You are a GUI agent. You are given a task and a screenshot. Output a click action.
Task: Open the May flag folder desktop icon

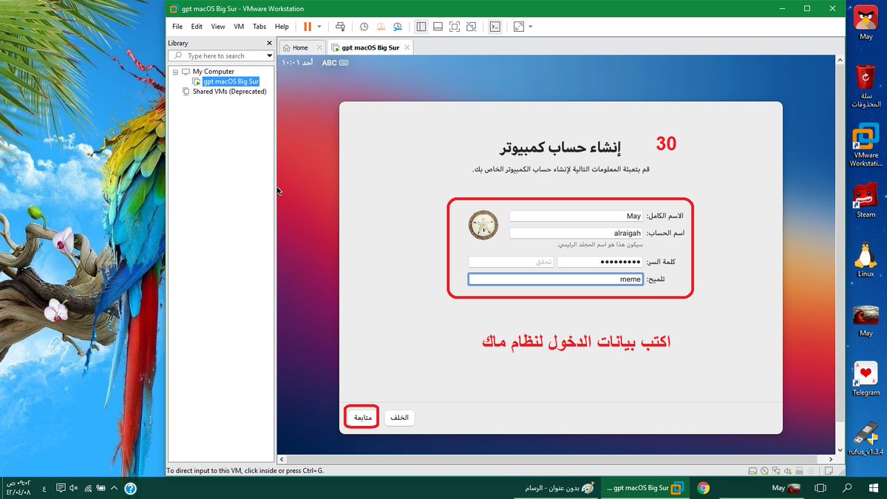866,321
